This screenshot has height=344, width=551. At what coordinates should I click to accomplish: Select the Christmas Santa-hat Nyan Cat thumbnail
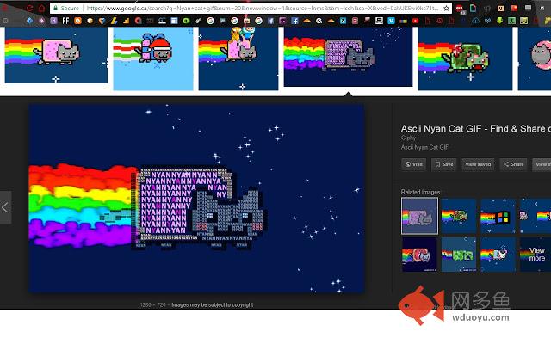153,58
